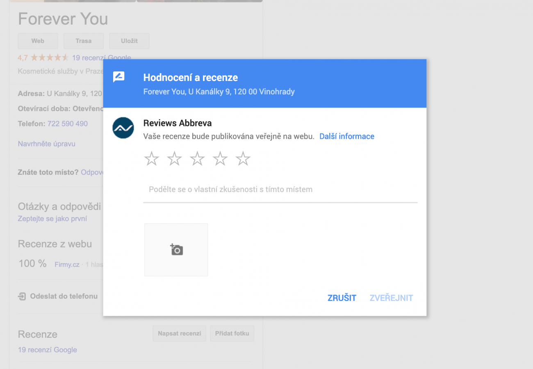Open '19 recenzí Google' link near the rating
The image size is (533, 369).
tap(102, 58)
